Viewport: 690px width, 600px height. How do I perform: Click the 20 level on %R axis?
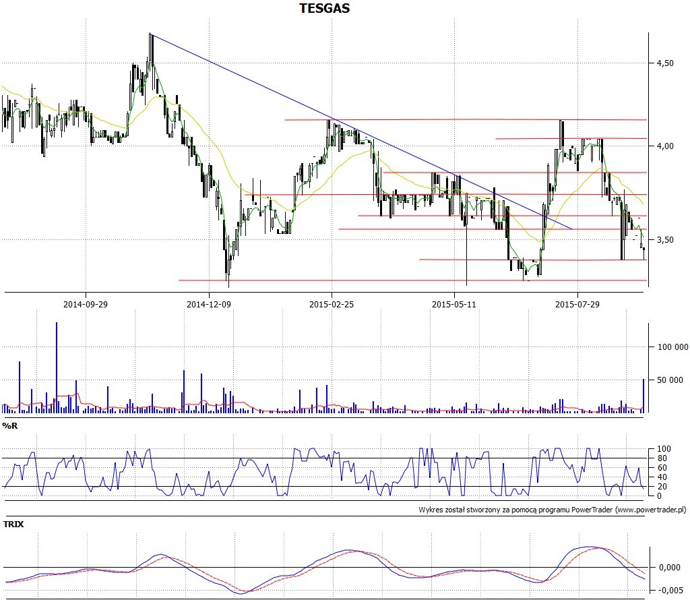tap(662, 487)
